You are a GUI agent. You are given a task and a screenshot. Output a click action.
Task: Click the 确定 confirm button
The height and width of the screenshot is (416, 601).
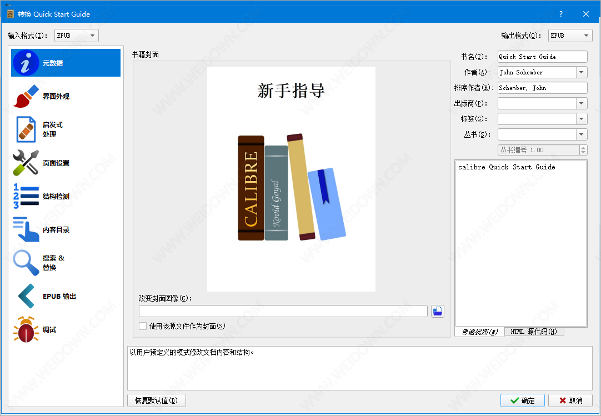tap(522, 400)
